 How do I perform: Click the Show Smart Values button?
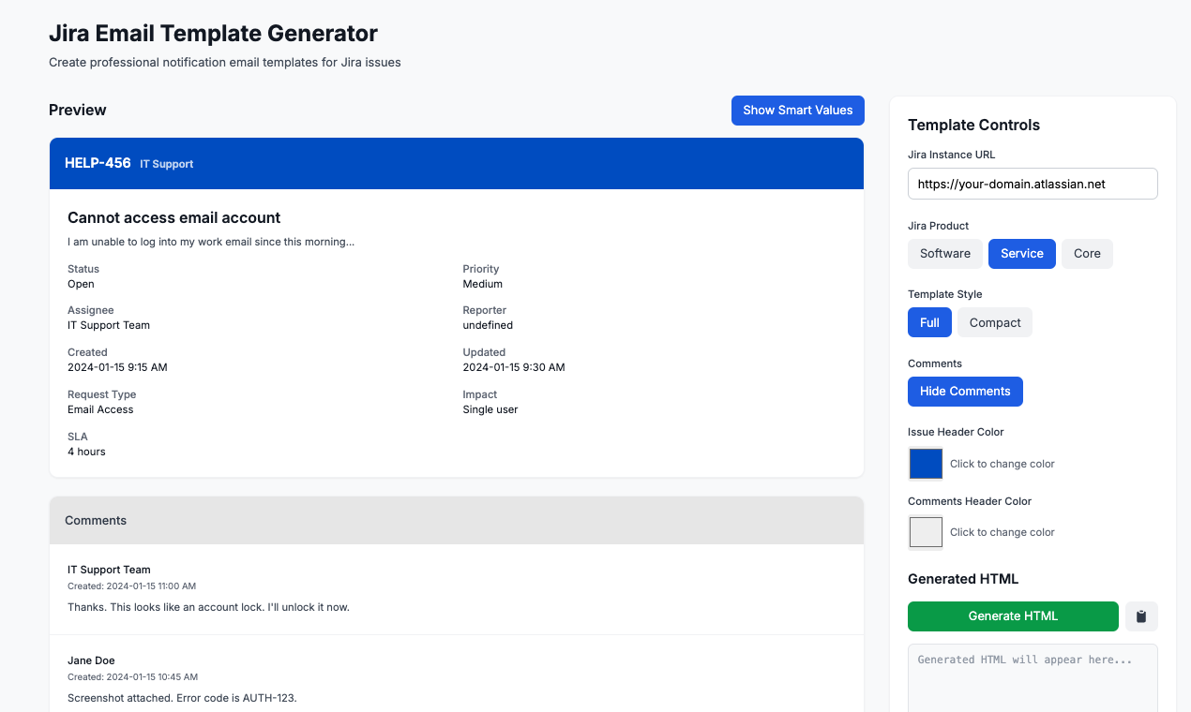[x=798, y=111]
